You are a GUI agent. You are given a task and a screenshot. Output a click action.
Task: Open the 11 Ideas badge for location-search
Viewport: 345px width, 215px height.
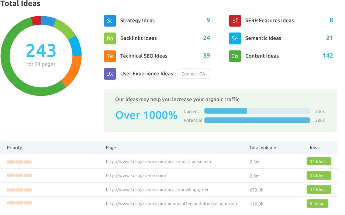click(318, 162)
